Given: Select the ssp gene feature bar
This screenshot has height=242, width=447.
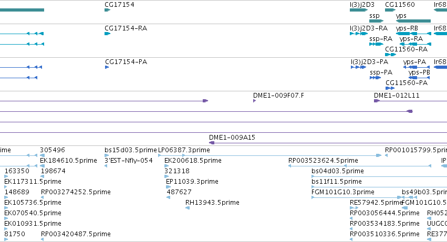Looking at the screenshot, I should (x=376, y=21).
